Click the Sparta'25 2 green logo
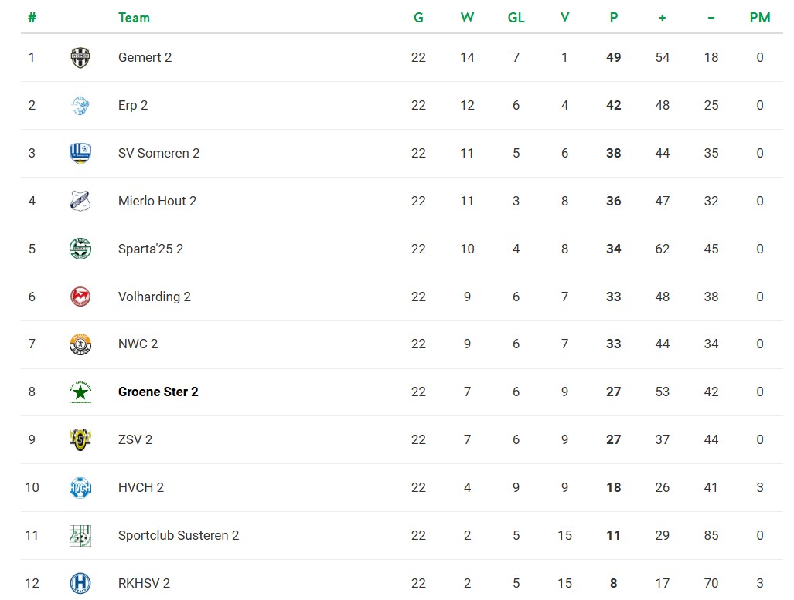The image size is (794, 600). (80, 249)
